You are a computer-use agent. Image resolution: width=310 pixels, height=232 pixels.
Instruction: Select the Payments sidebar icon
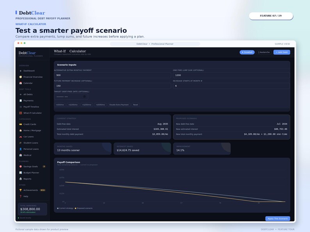pyautogui.click(x=21, y=100)
